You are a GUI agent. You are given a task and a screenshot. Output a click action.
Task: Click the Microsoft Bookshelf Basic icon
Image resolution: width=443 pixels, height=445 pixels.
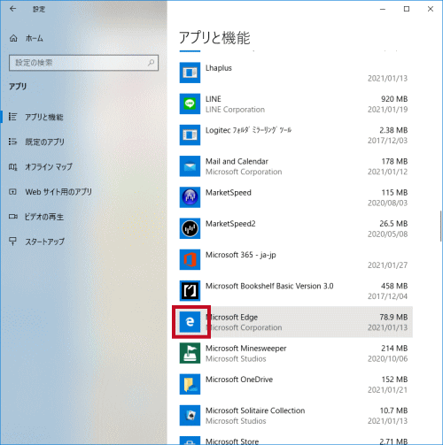[x=190, y=290]
